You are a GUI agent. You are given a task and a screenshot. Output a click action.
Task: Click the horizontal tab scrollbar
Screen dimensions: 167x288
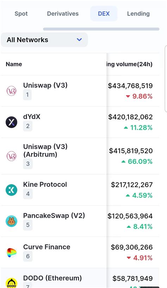(x=101, y=29)
